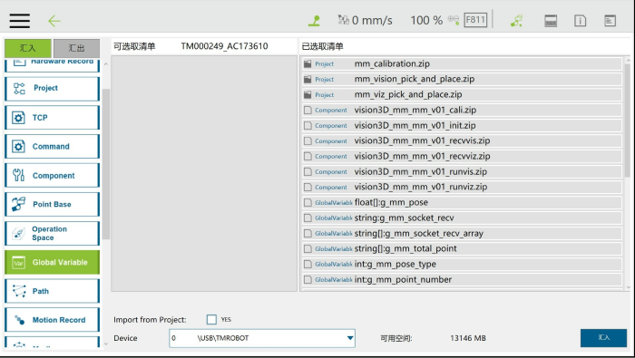This screenshot has height=358, width=635.
Task: Toggle the Import from Project YES checkbox
Action: point(211,320)
